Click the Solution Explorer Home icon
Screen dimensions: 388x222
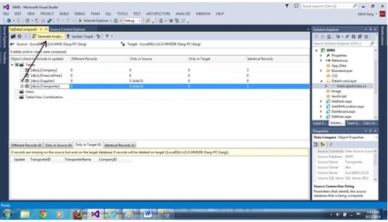329,36
